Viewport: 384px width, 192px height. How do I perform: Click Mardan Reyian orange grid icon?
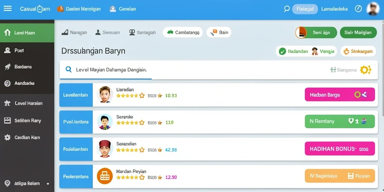tap(105, 176)
